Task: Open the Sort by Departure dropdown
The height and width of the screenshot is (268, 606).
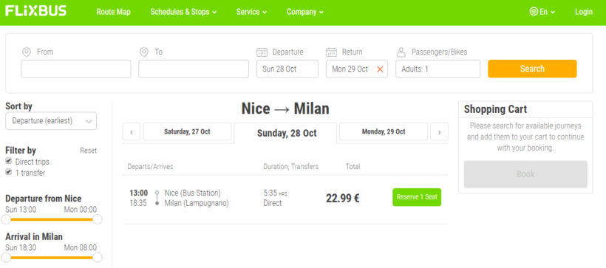Action: point(51,121)
